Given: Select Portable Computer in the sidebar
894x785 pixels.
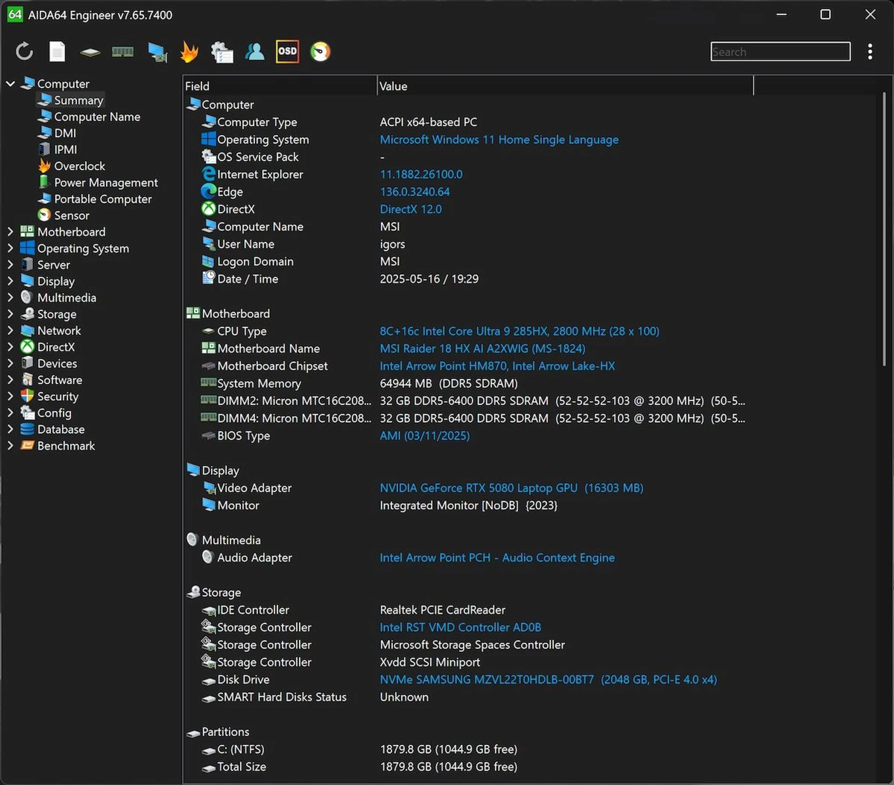Looking at the screenshot, I should point(95,199).
